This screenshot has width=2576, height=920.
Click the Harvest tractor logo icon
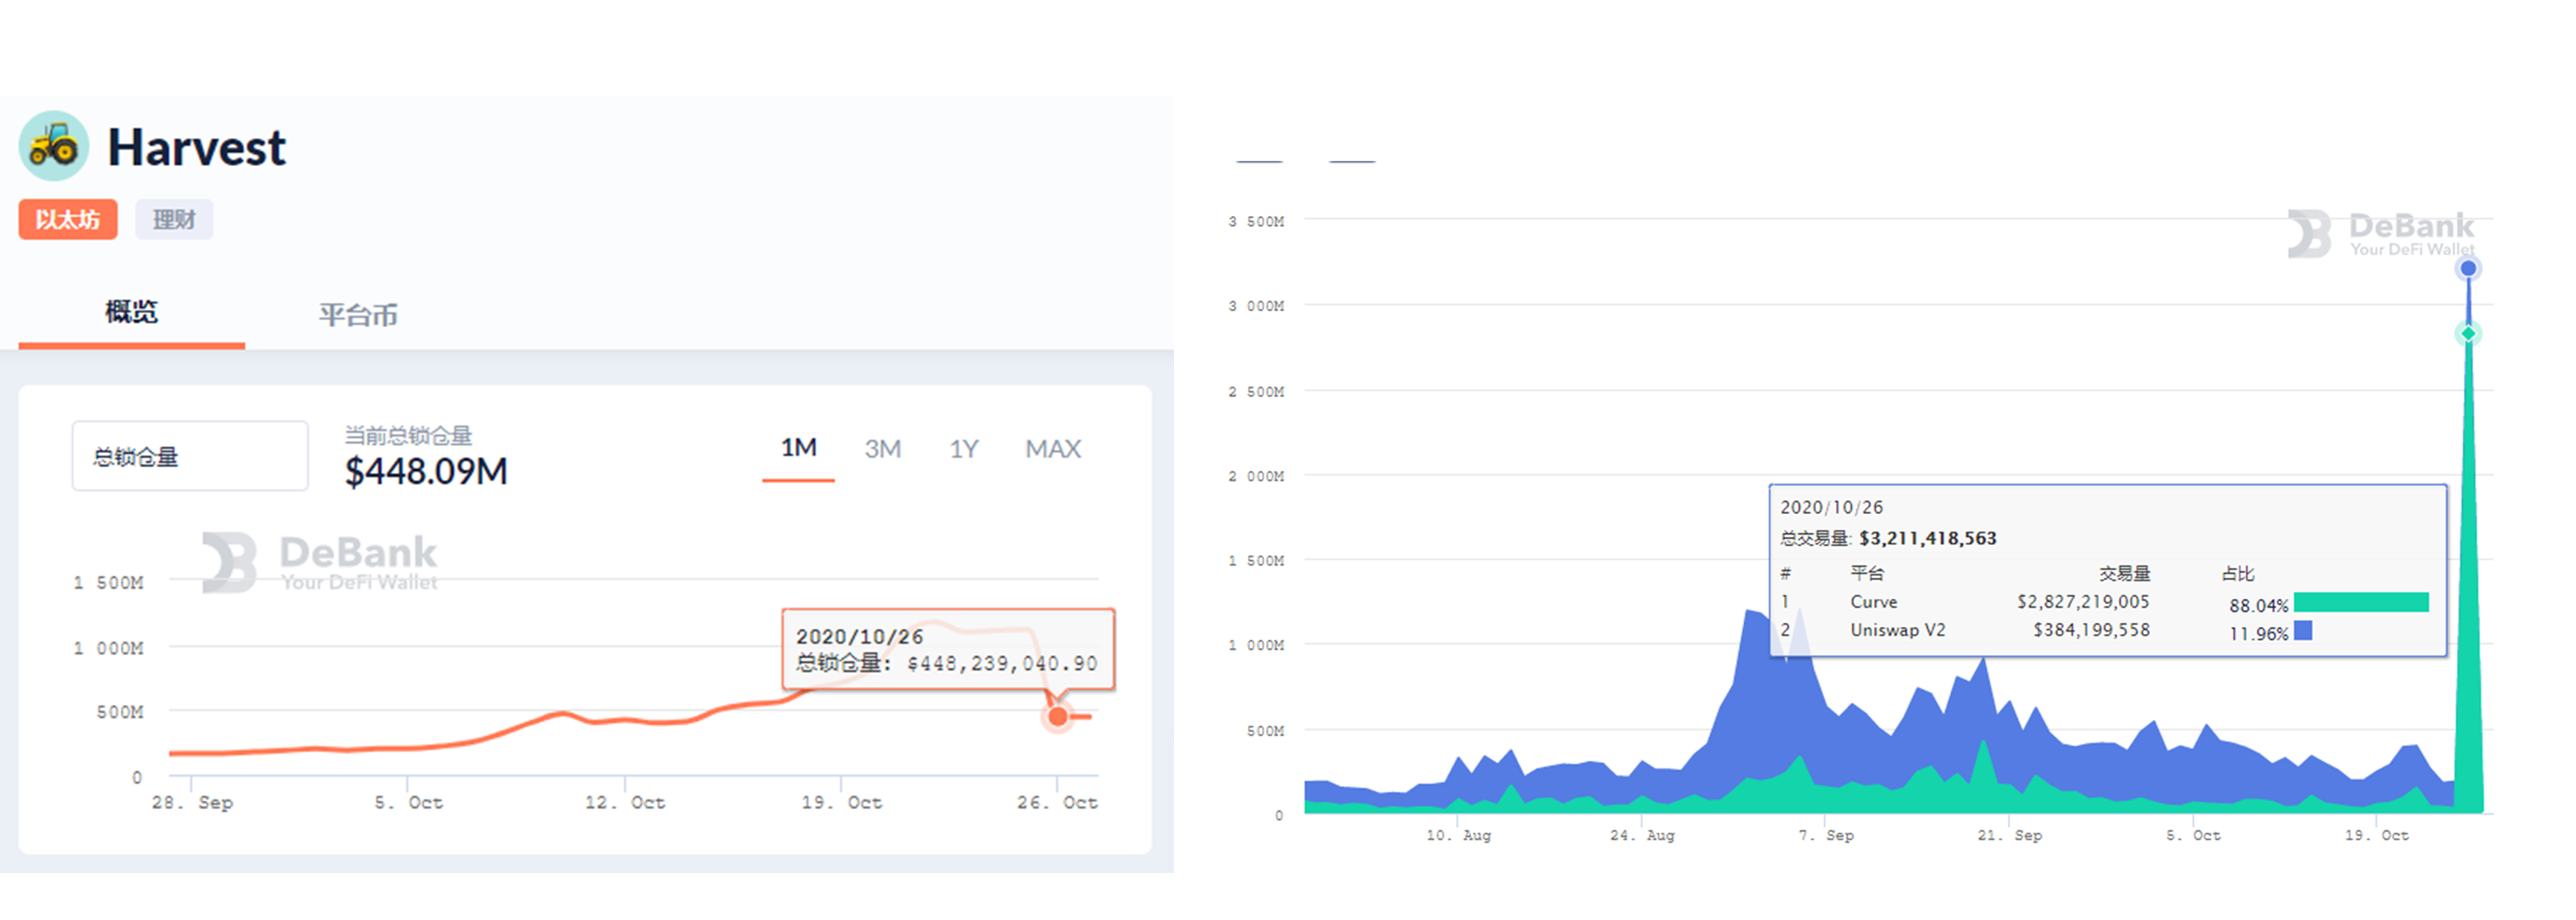[x=54, y=146]
